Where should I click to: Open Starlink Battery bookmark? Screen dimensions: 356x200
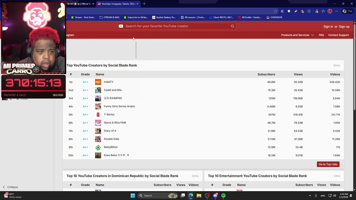(164, 17)
